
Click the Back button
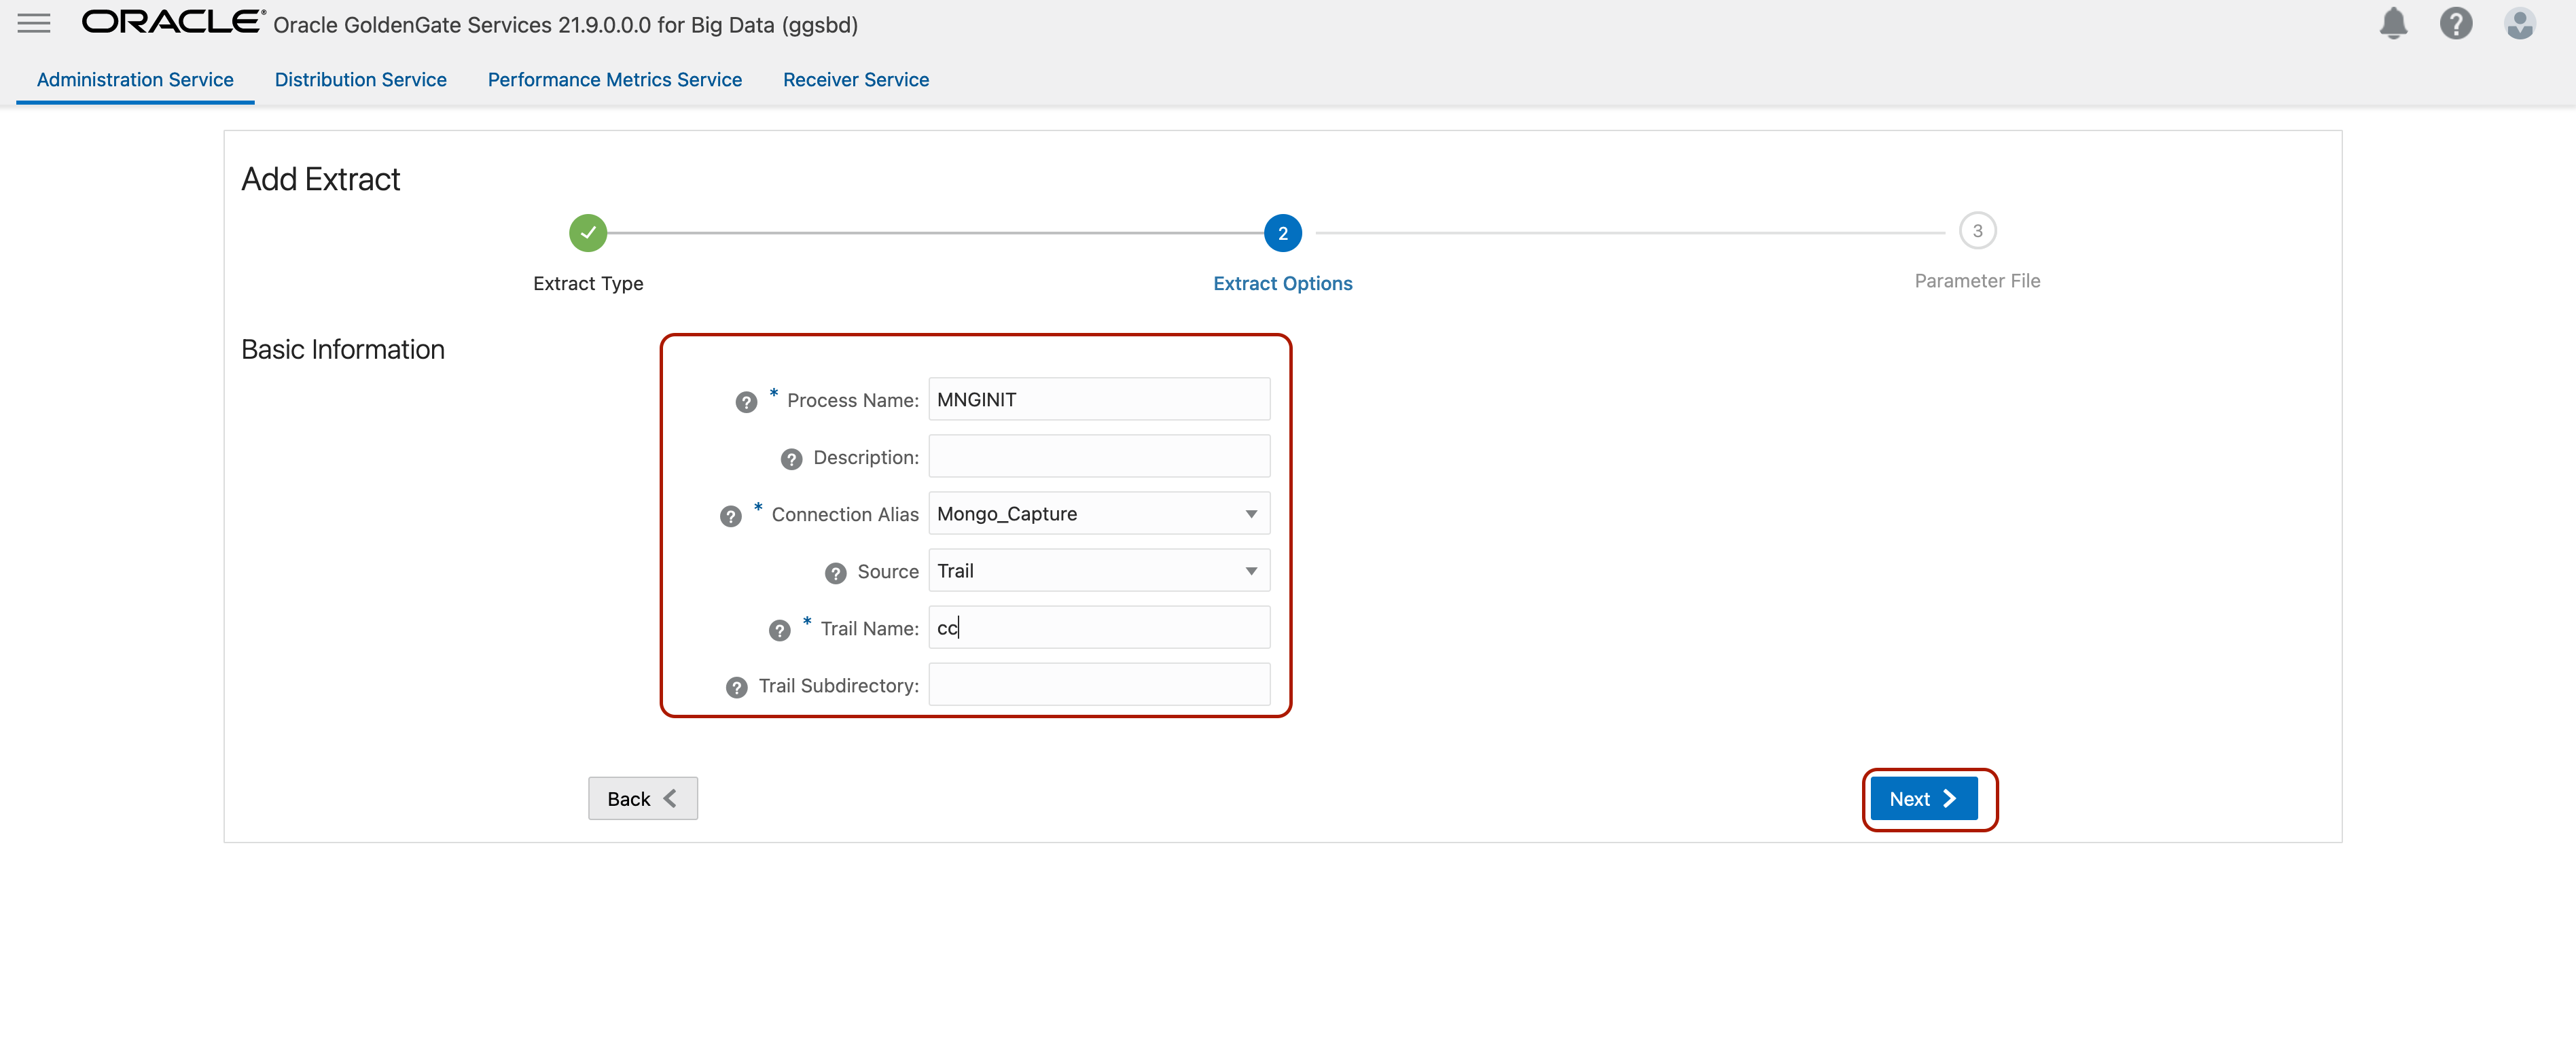coord(642,798)
